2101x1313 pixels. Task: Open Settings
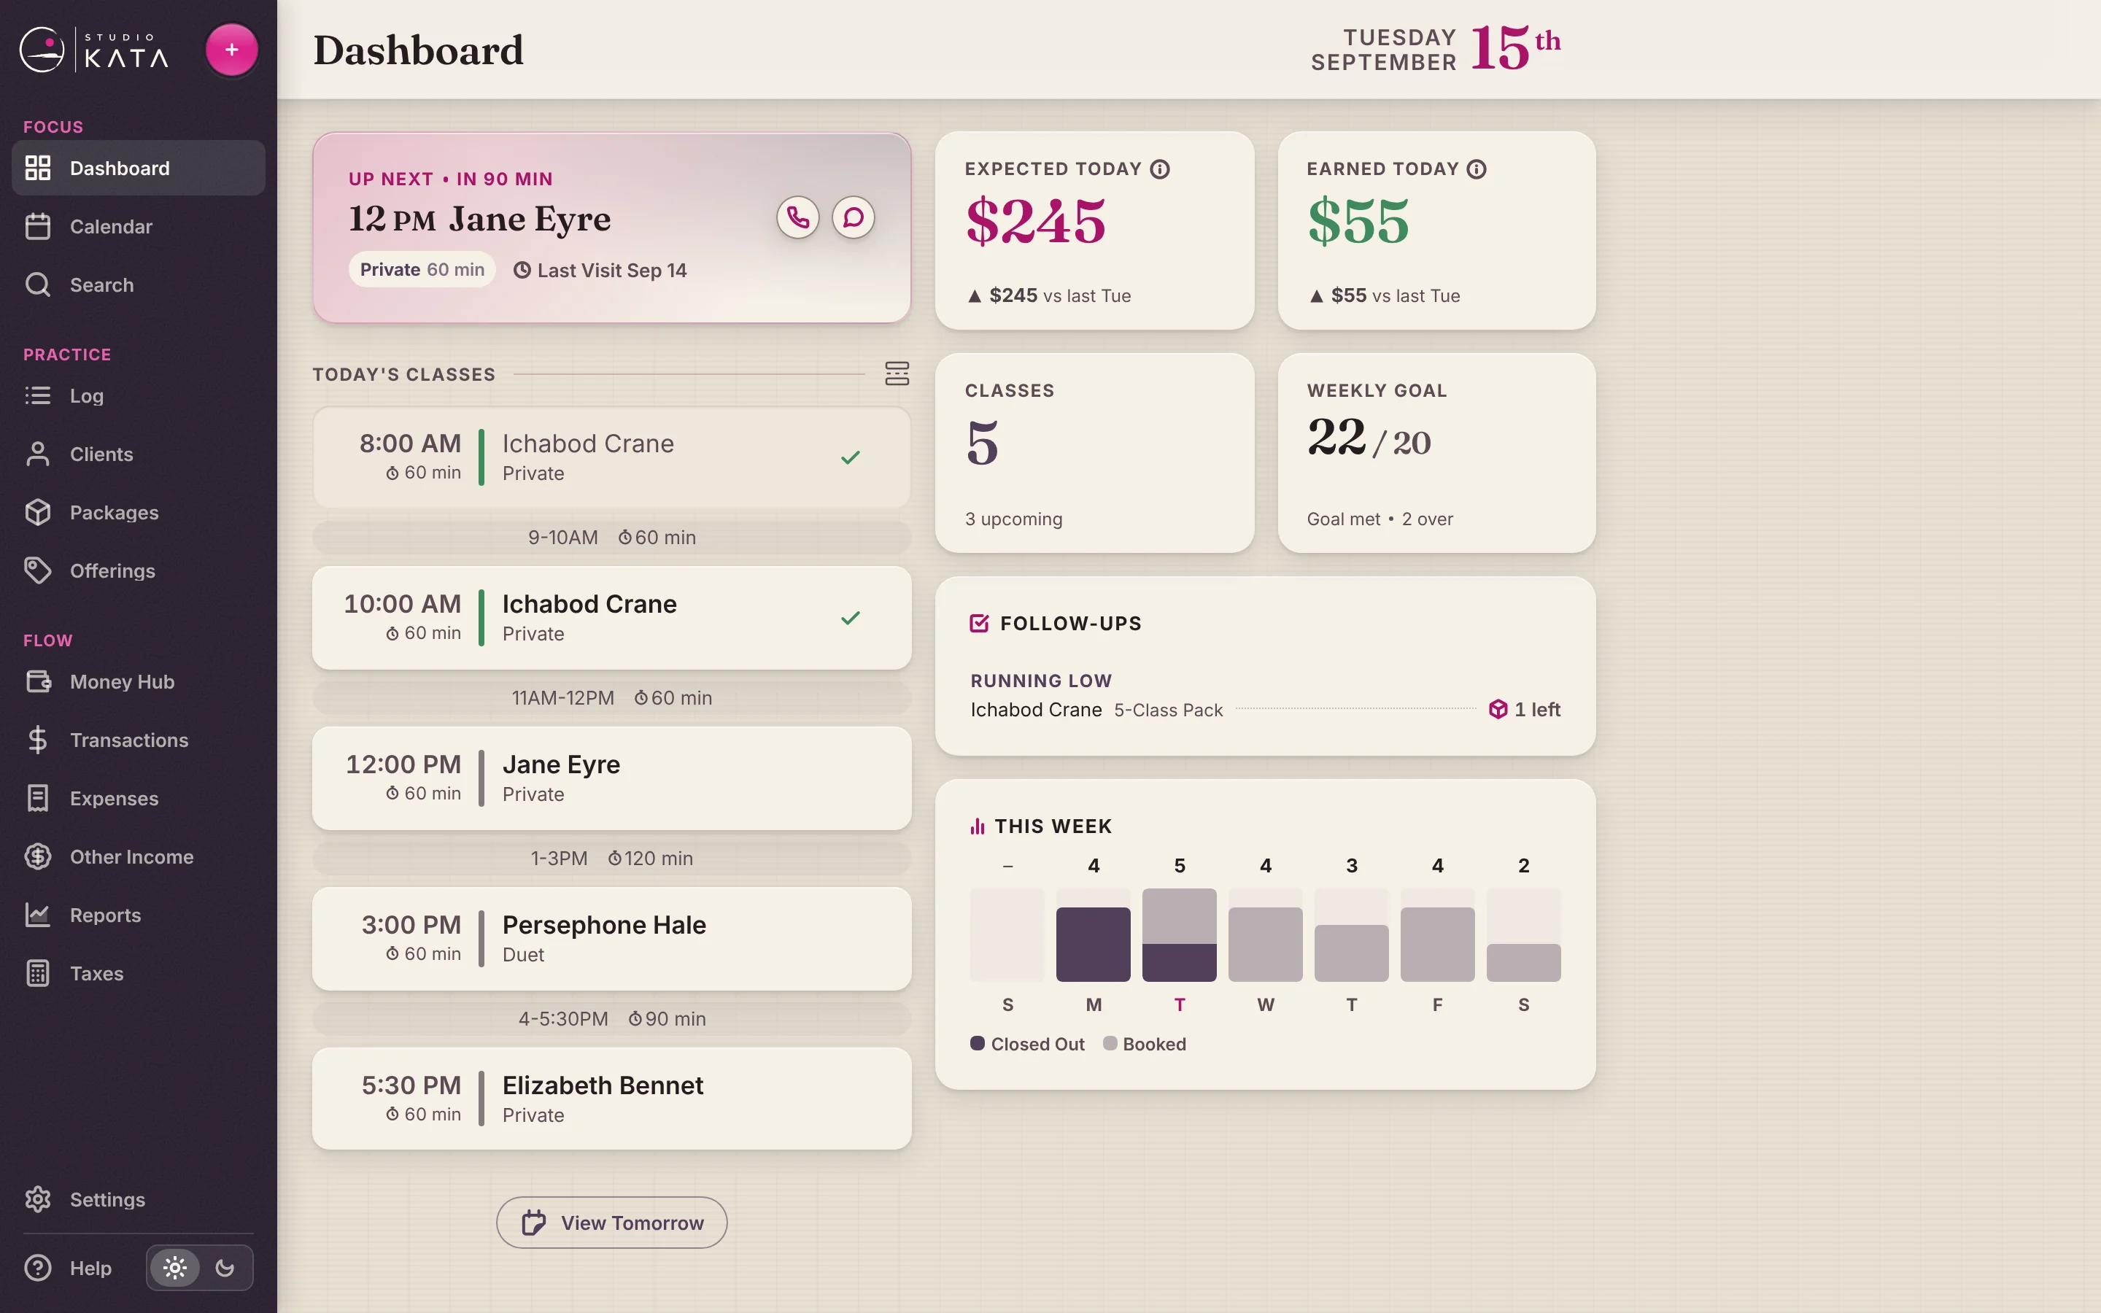(x=138, y=1199)
